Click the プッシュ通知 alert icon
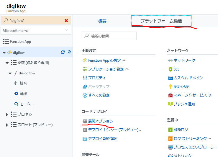This screenshot has width=218, height=157. pyautogui.click(x=170, y=104)
